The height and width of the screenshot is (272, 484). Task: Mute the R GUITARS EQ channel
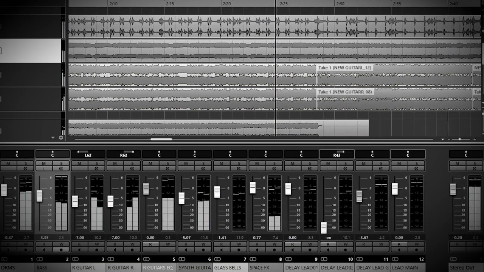150,163
